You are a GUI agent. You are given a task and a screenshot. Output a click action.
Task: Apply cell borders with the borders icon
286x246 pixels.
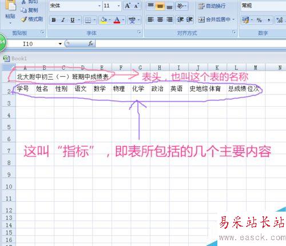pos(88,20)
